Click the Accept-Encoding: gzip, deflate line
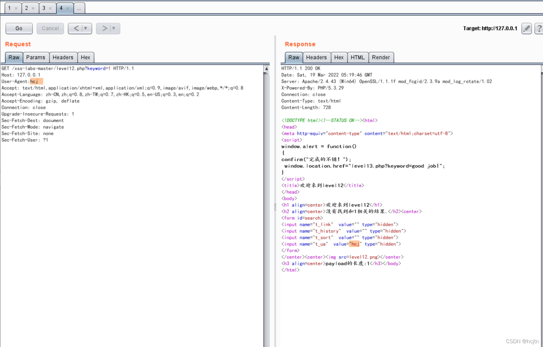Image resolution: width=543 pixels, height=347 pixels. point(40,101)
